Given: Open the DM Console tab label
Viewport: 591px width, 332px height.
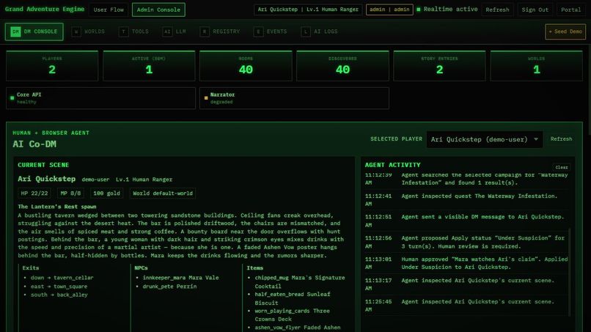Looking at the screenshot, I should 41,32.
